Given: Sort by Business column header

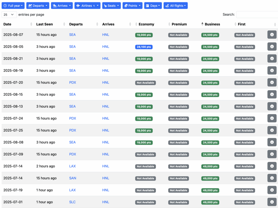Looking at the screenshot, I should 212,24.
